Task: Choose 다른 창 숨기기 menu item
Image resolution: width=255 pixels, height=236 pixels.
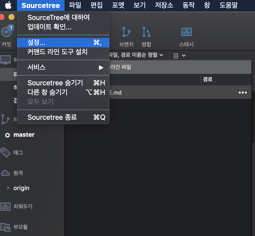Action: [x=63, y=92]
